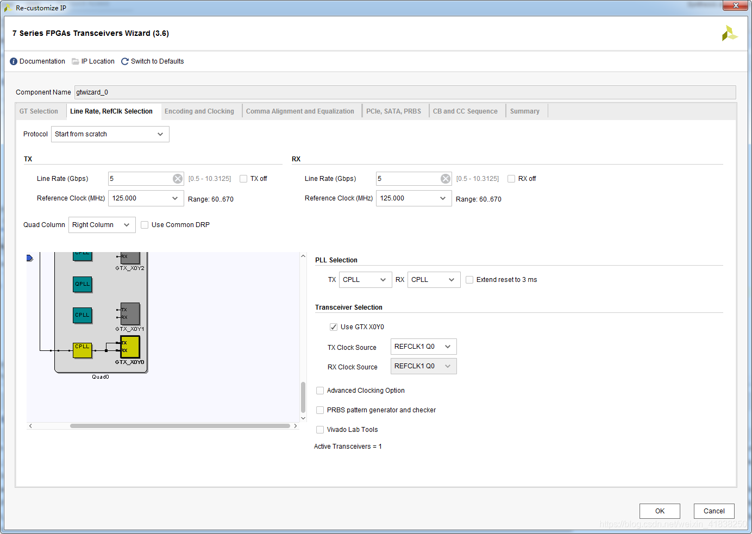Open RX Clock Source dropdown
The image size is (752, 534).
pyautogui.click(x=424, y=366)
